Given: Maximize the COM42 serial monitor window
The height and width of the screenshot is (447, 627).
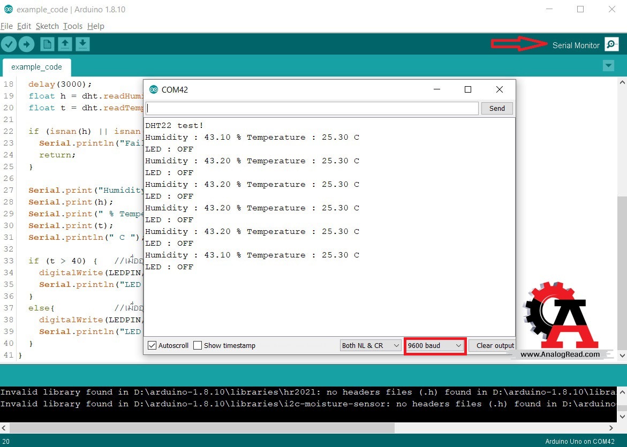Looking at the screenshot, I should click(468, 89).
